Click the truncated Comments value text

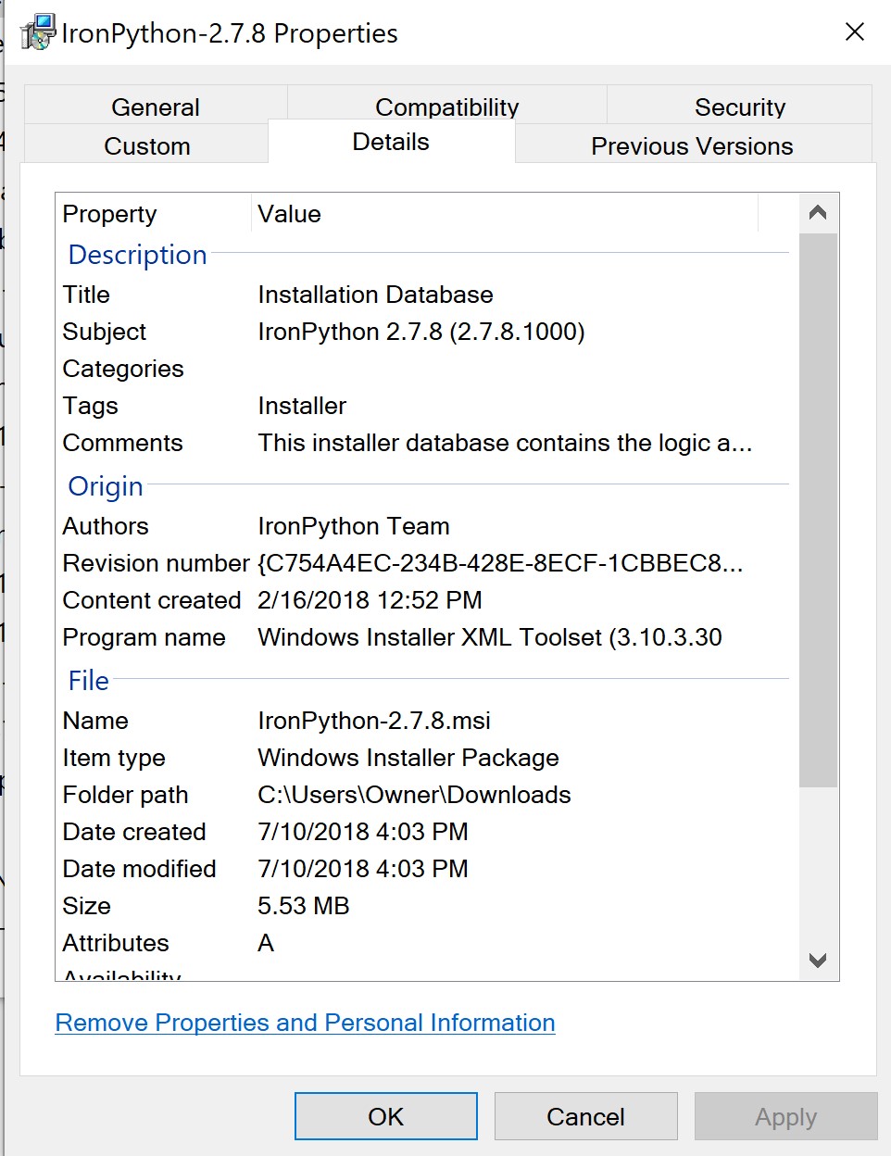pos(505,443)
